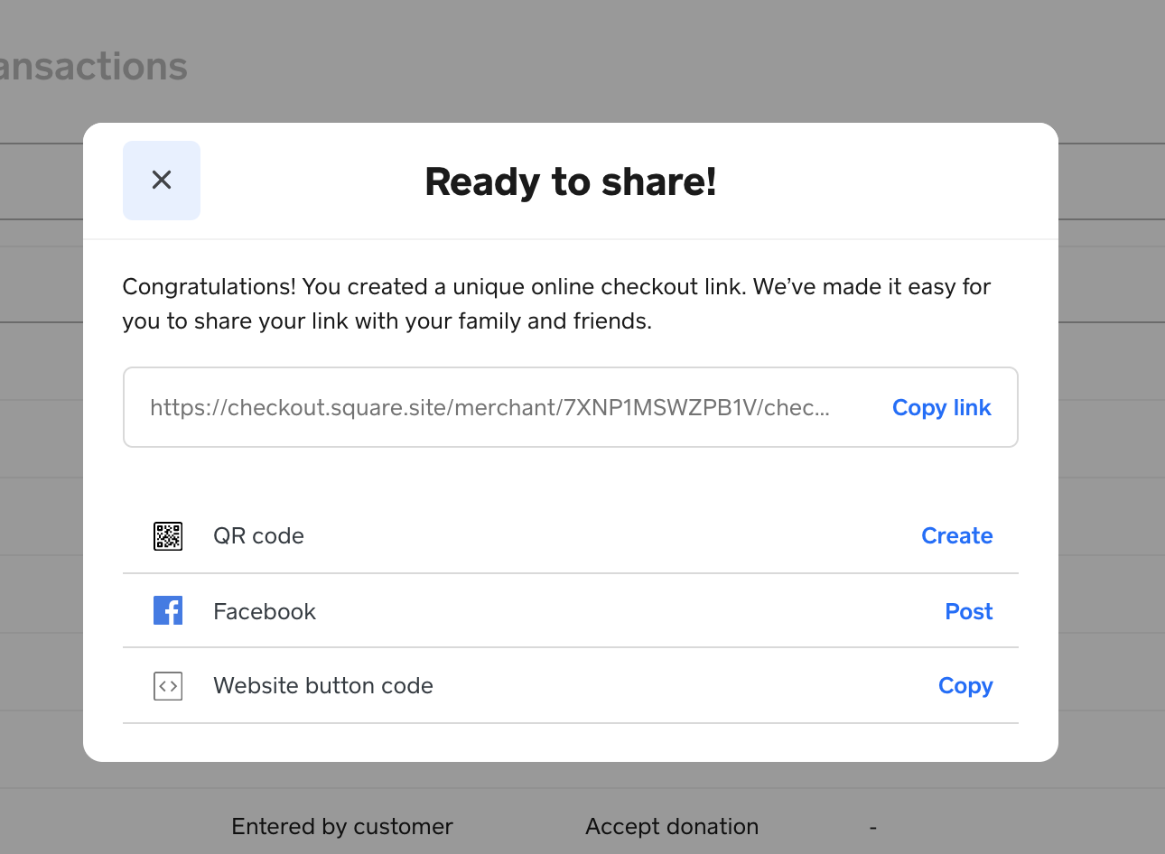1165x854 pixels.
Task: Copy the website button code
Action: click(965, 686)
